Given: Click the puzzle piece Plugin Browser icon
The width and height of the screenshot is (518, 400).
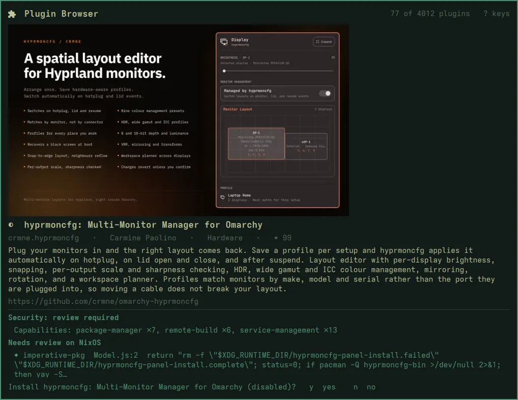Looking at the screenshot, I should 12,14.
